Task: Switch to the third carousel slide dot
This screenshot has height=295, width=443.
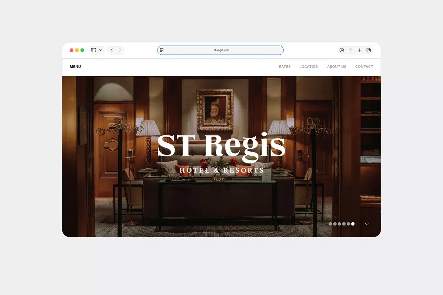Action: (340, 224)
